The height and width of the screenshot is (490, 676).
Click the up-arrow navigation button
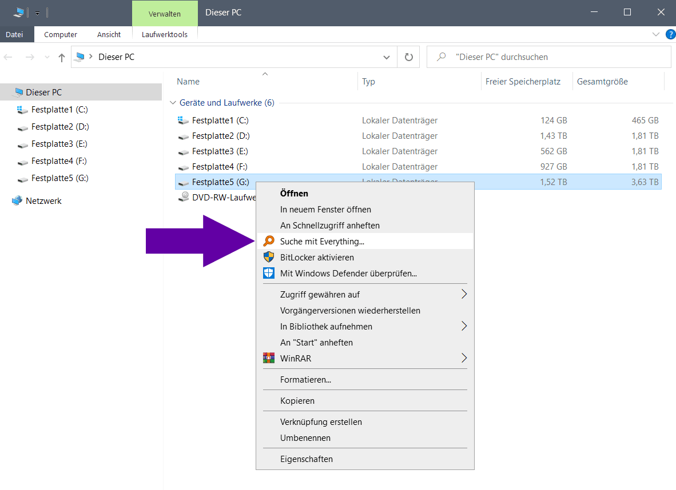pyautogui.click(x=62, y=57)
